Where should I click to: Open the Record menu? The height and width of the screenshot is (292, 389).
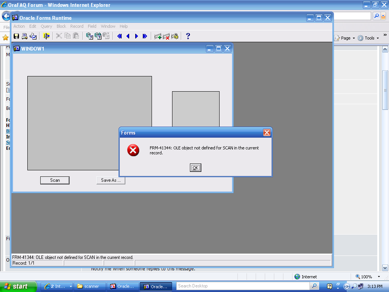77,26
